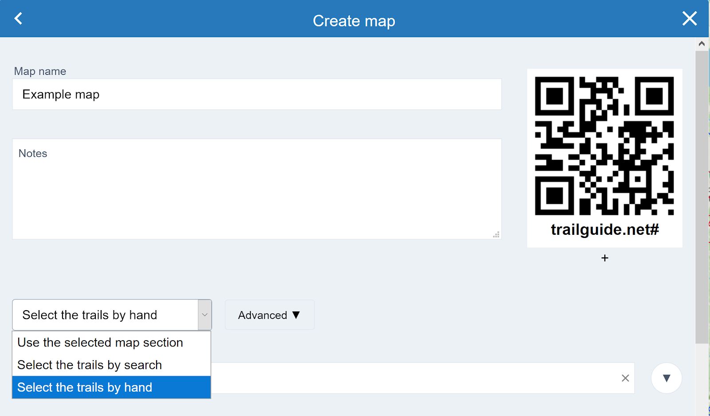
Task: Choose Select the trails by hand option
Action: click(111, 387)
